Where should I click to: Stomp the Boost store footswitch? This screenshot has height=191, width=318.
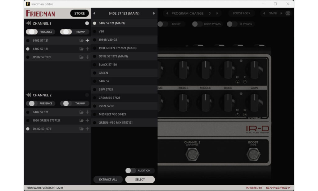[253, 154]
